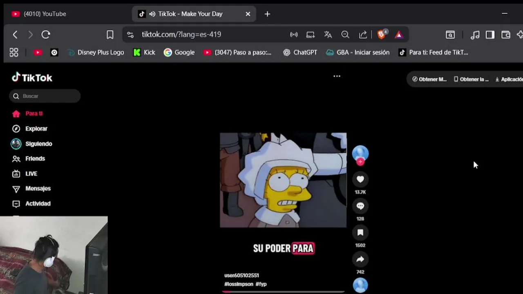Open the music note playlist icon
Viewport: 523px width, 294px height.
475,35
